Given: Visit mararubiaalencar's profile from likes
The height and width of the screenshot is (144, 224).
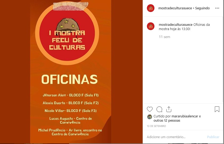Looking at the screenshot, I should pos(185,116).
